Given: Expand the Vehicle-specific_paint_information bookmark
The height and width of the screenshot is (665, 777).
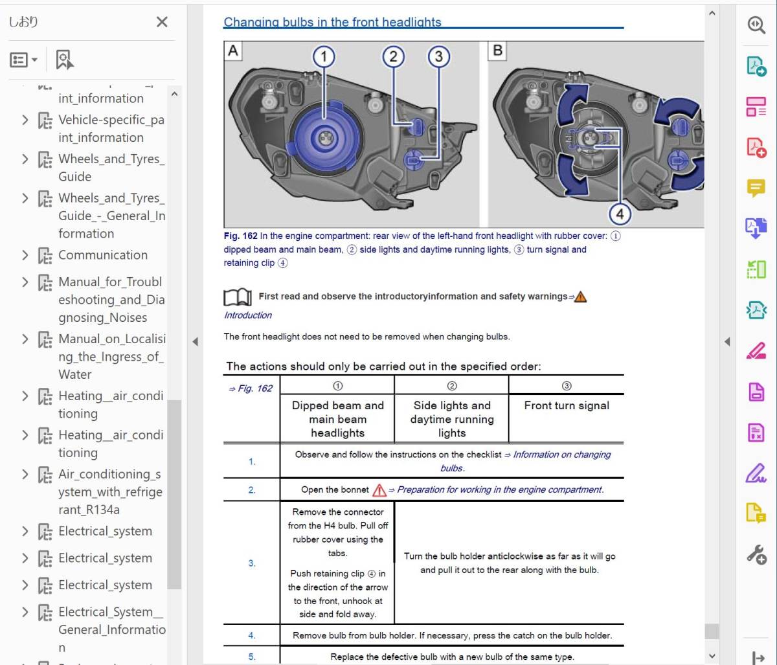Looking at the screenshot, I should coord(25,120).
